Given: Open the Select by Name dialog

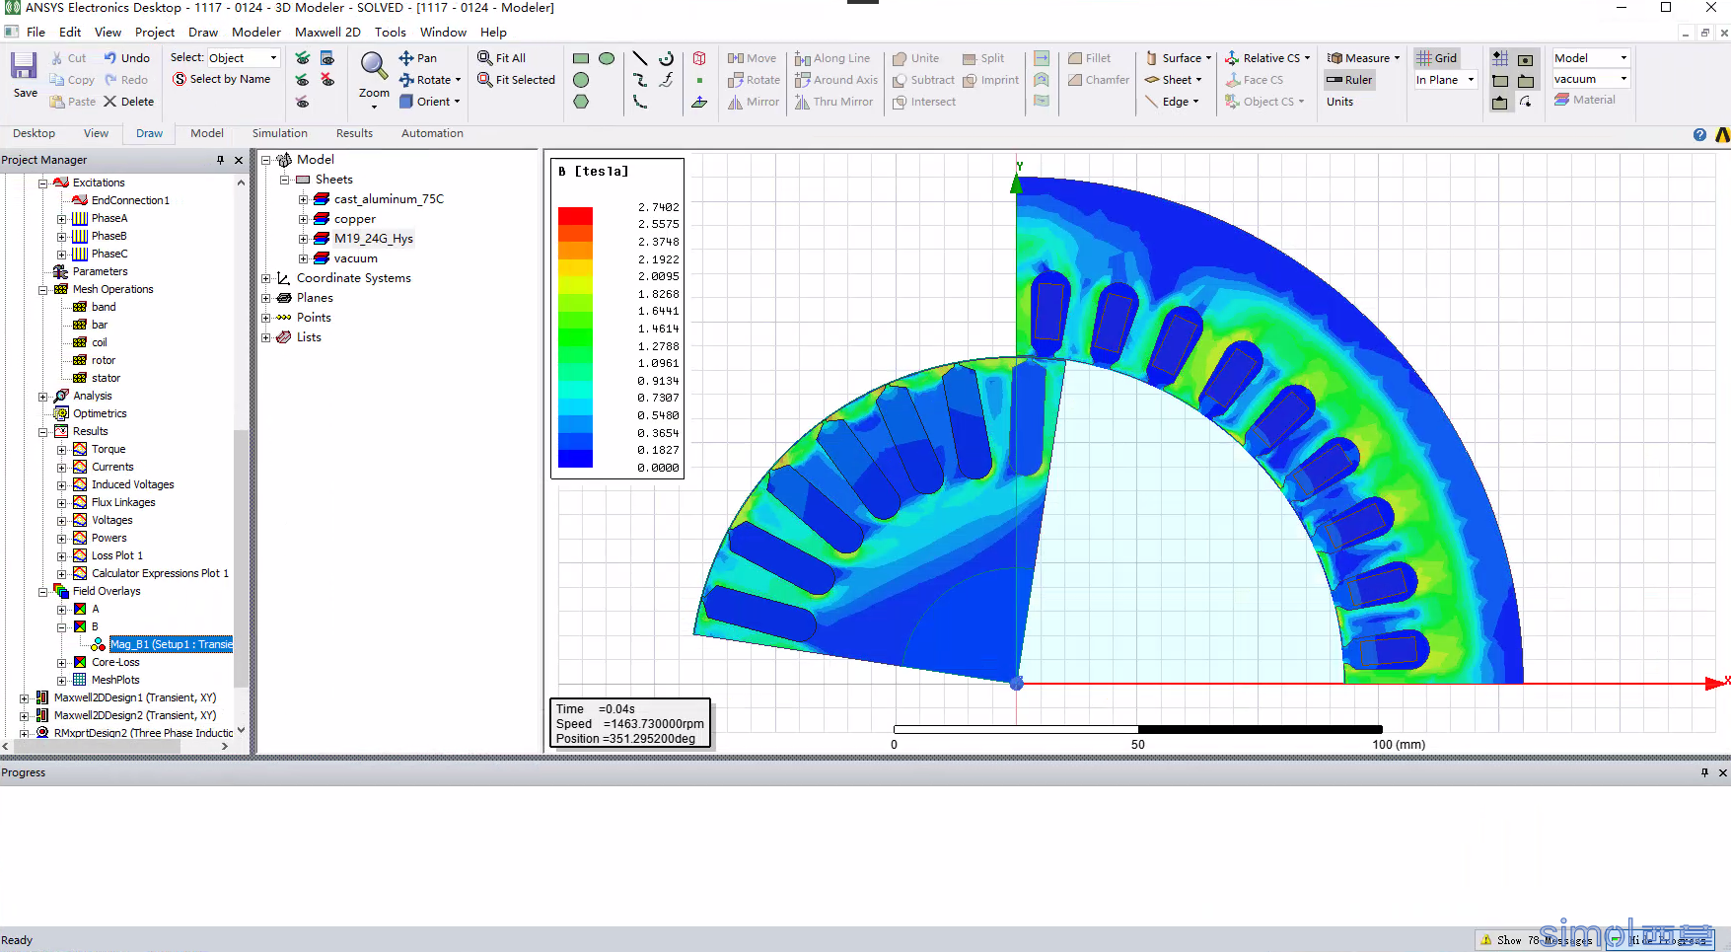Looking at the screenshot, I should point(222,79).
